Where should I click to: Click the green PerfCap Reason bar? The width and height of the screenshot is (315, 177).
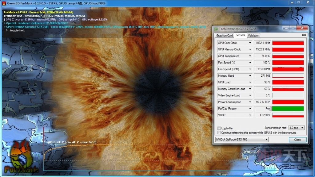[288, 109]
